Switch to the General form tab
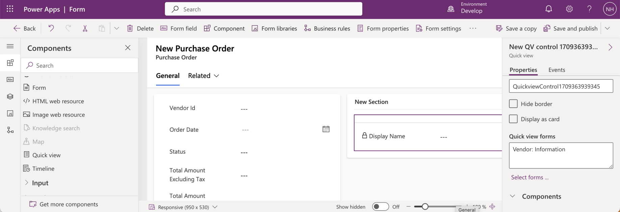The image size is (620, 212). (x=167, y=76)
